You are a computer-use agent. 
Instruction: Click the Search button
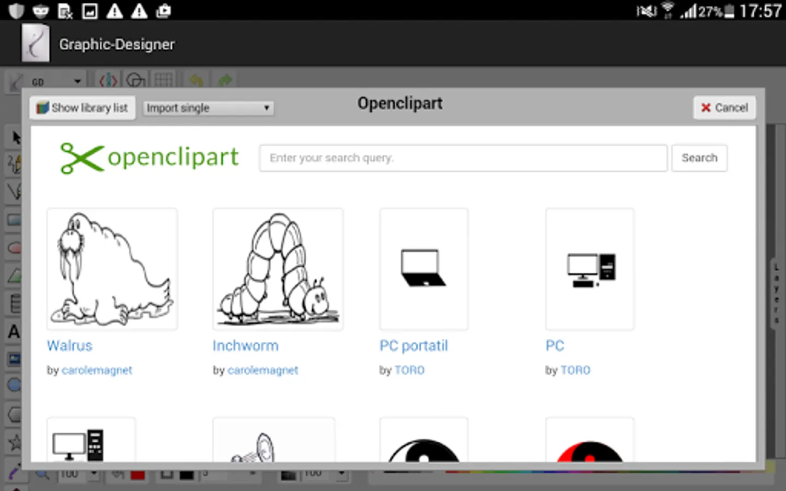(x=699, y=158)
